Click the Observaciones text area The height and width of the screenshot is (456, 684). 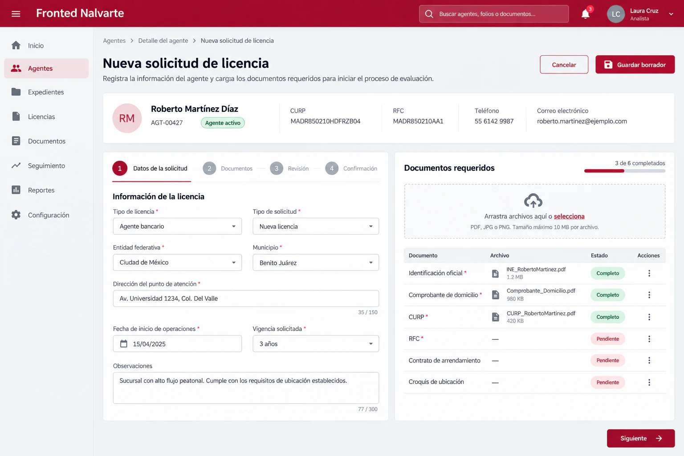[x=246, y=388]
